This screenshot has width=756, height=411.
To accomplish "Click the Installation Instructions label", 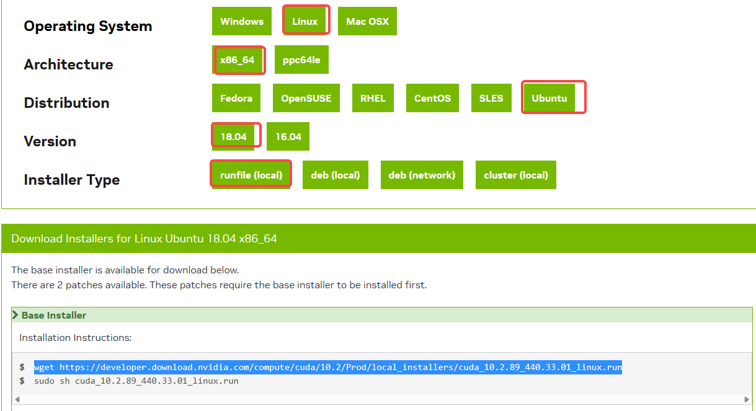I will pyautogui.click(x=76, y=338).
